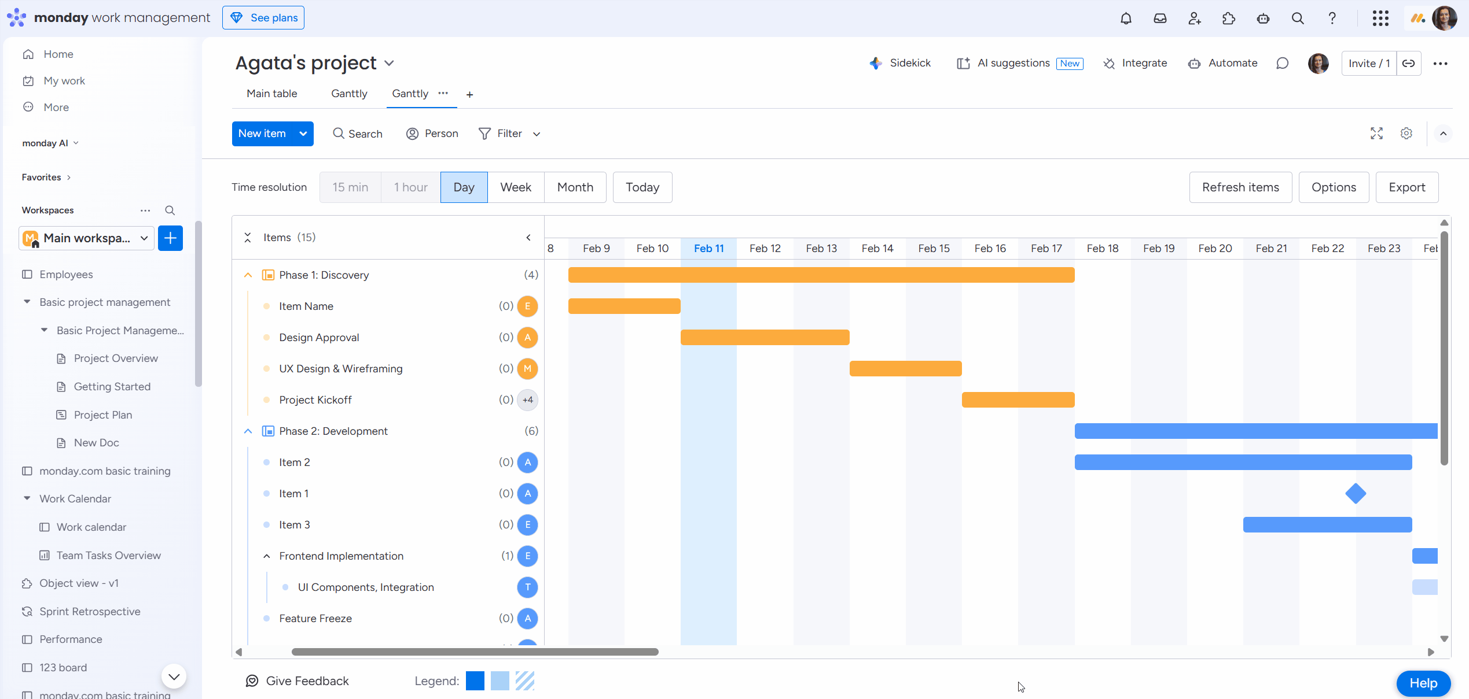Click the Export button
This screenshot has height=699, width=1469.
[x=1407, y=187]
